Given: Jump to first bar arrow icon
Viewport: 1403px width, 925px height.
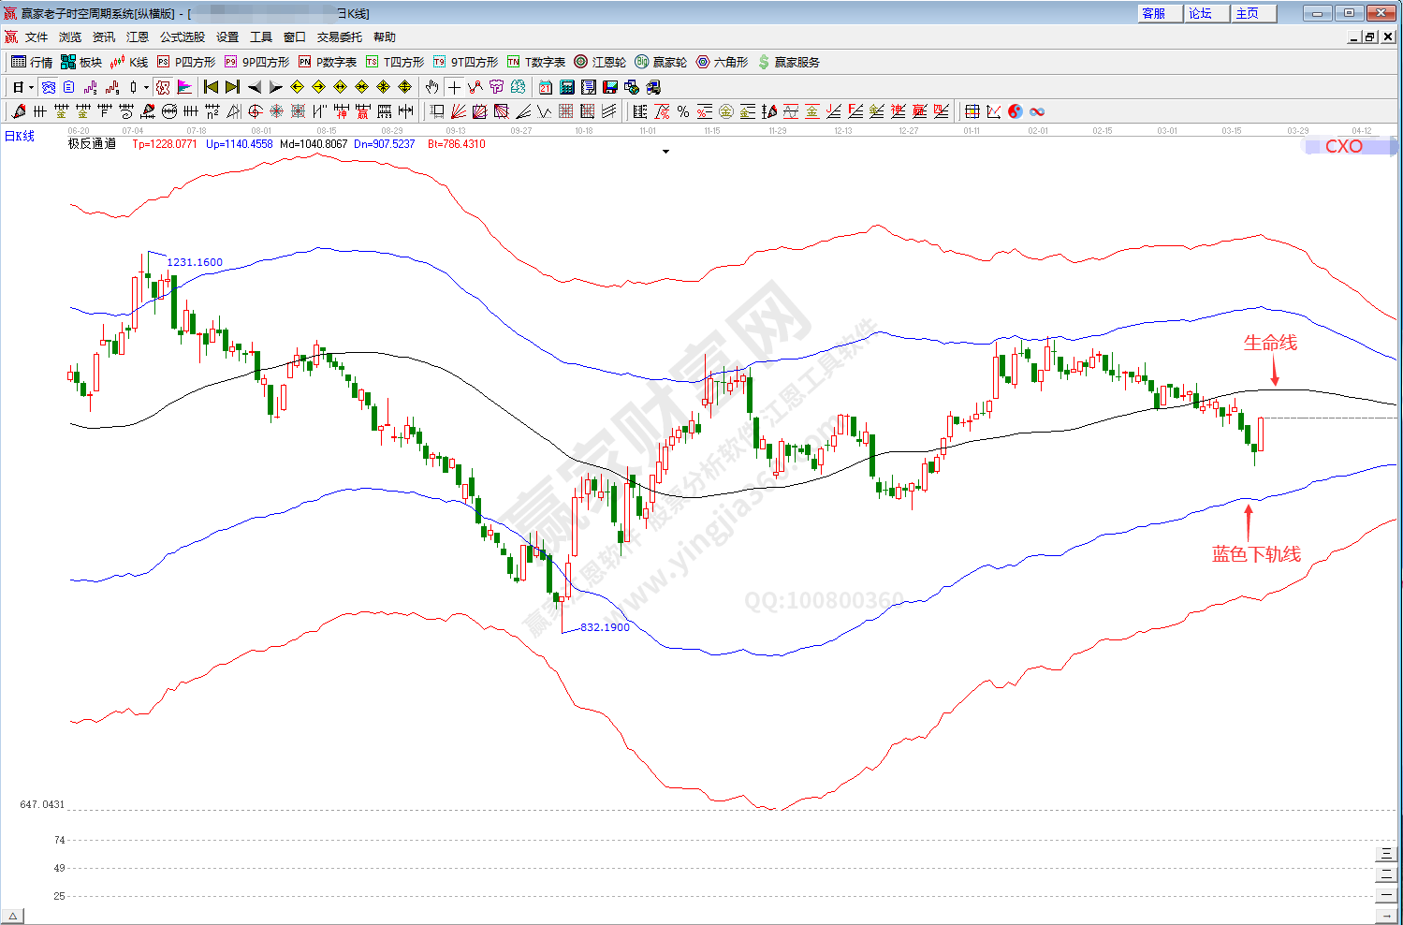Looking at the screenshot, I should pyautogui.click(x=211, y=87).
